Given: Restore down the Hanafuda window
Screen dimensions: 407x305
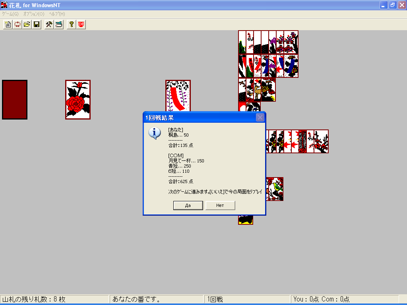Looking at the screenshot, I should click(393, 5).
